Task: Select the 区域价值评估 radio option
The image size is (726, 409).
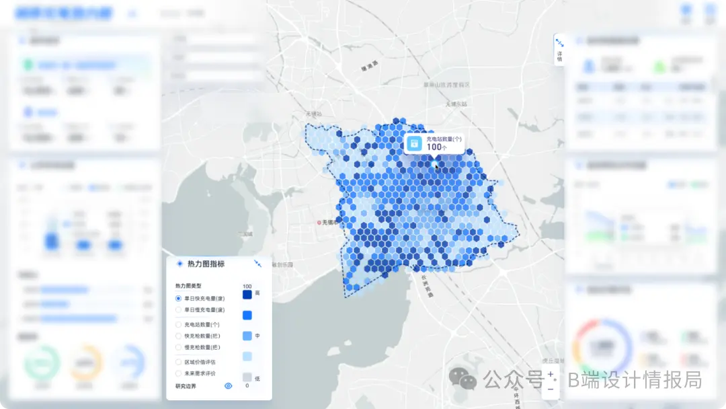Action: point(179,362)
